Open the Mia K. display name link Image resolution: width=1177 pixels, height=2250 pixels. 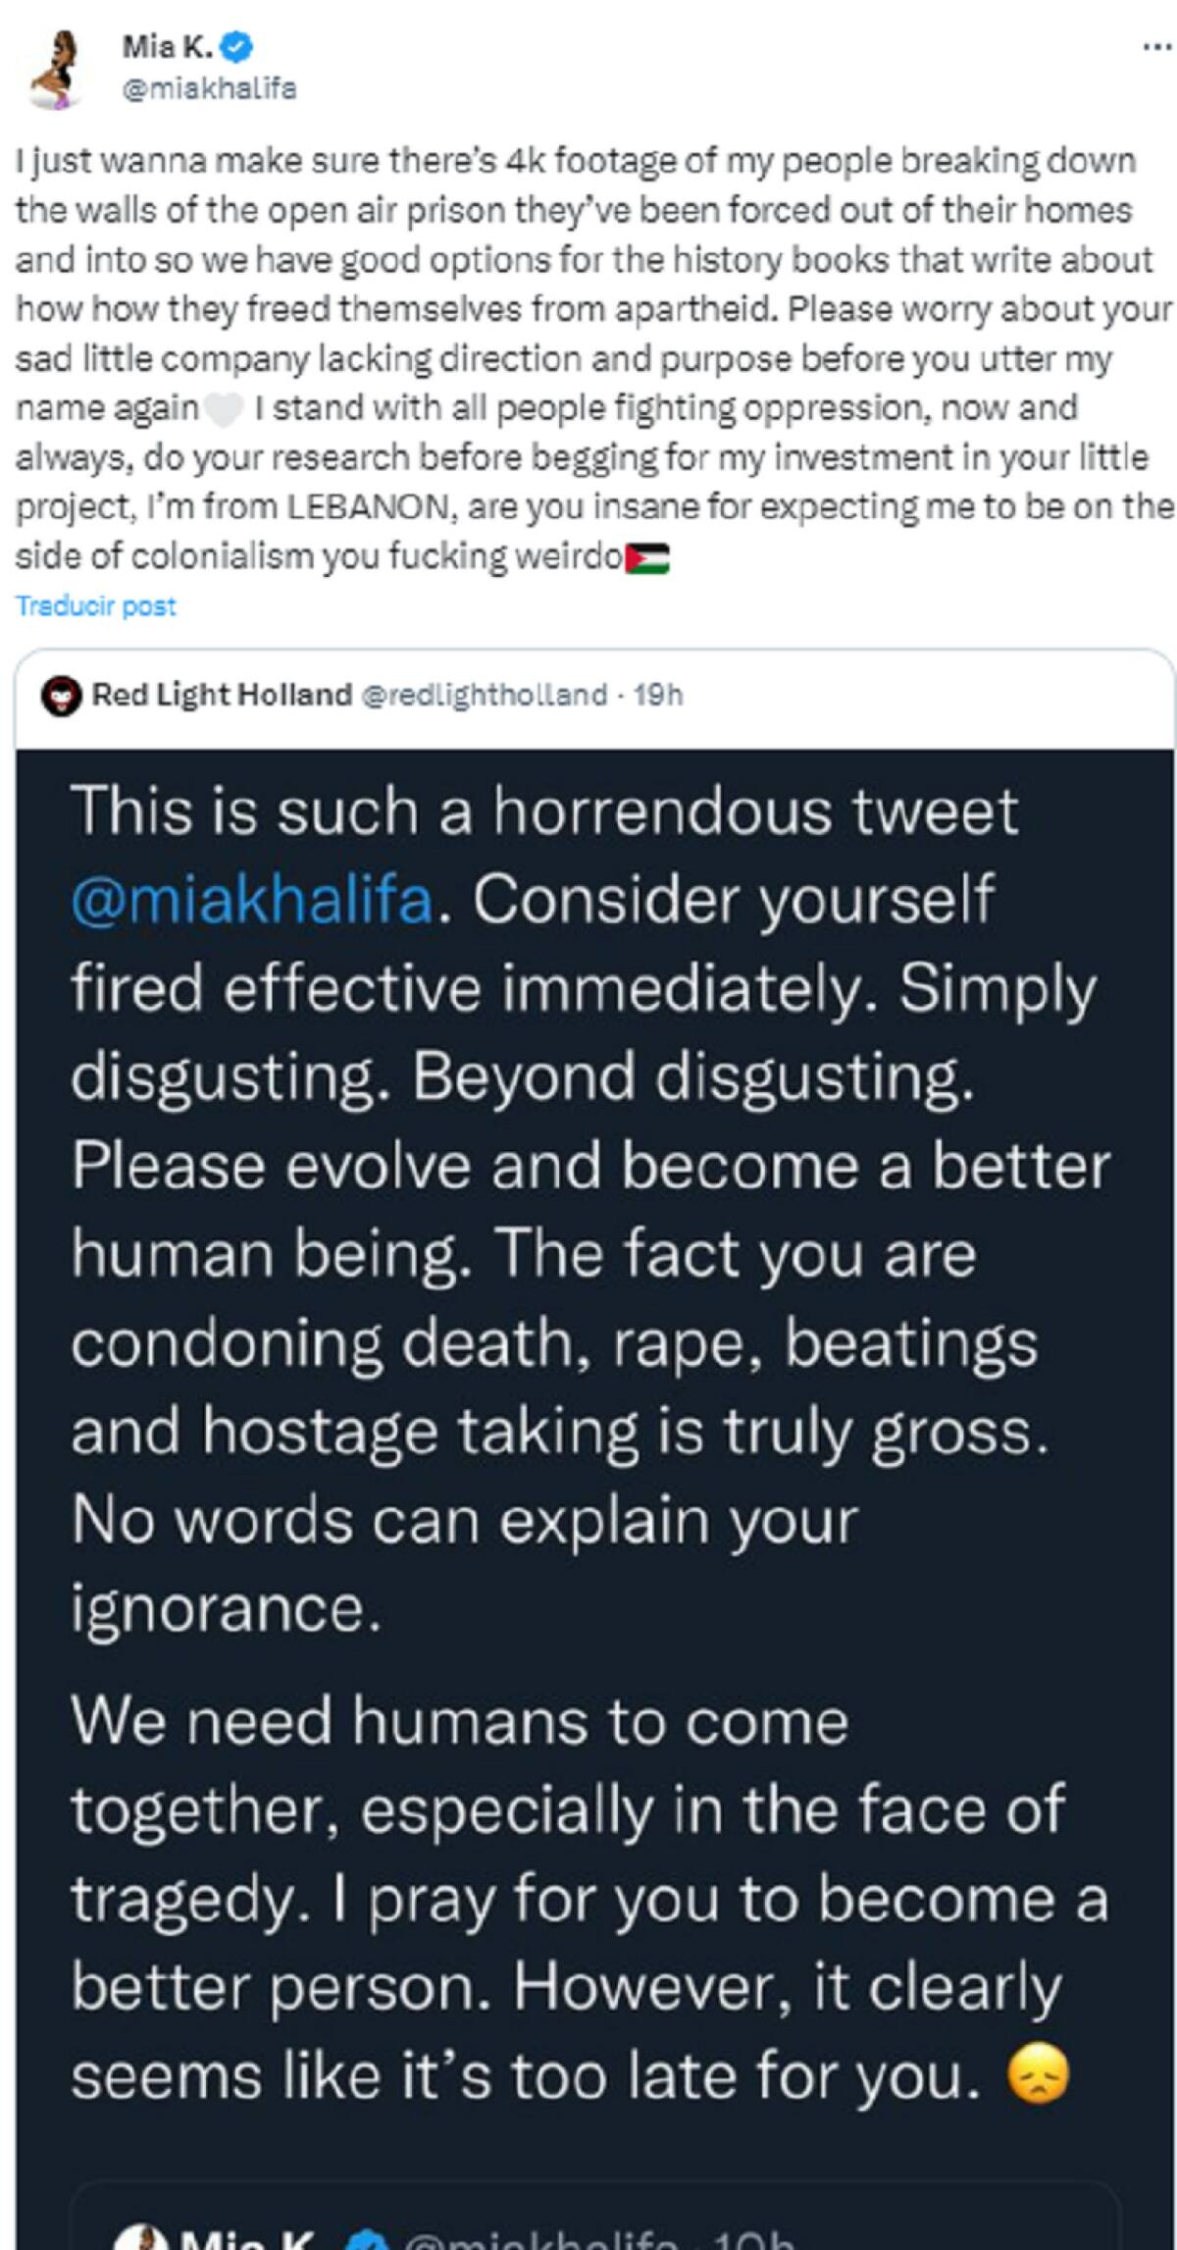point(167,45)
